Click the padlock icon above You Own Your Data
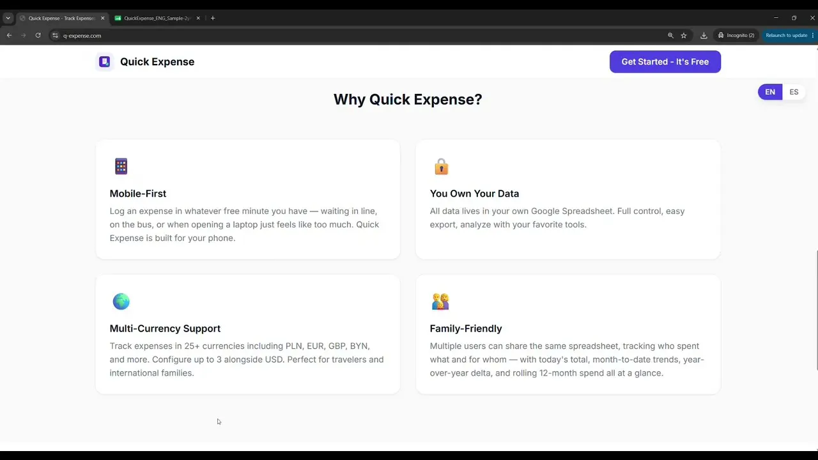 pos(441,167)
